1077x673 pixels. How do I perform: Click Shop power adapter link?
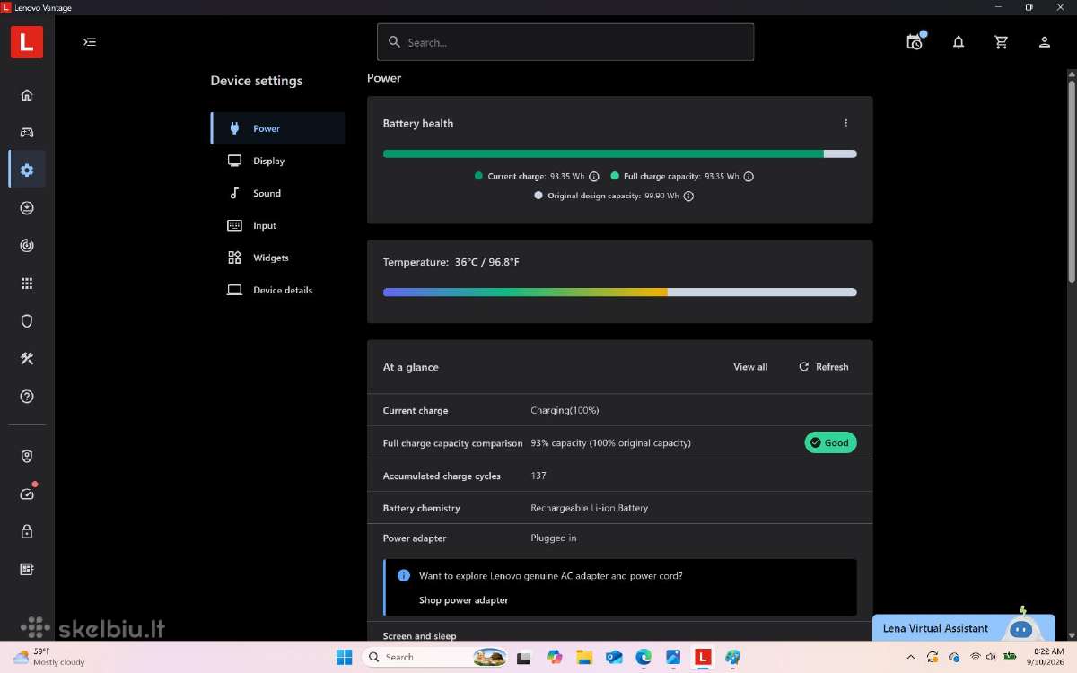click(463, 600)
